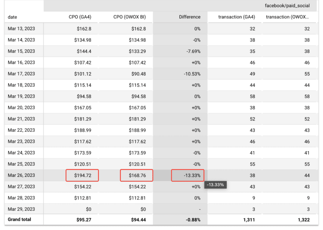Click the Mar 15, 2023 date cell

[x=21, y=51]
